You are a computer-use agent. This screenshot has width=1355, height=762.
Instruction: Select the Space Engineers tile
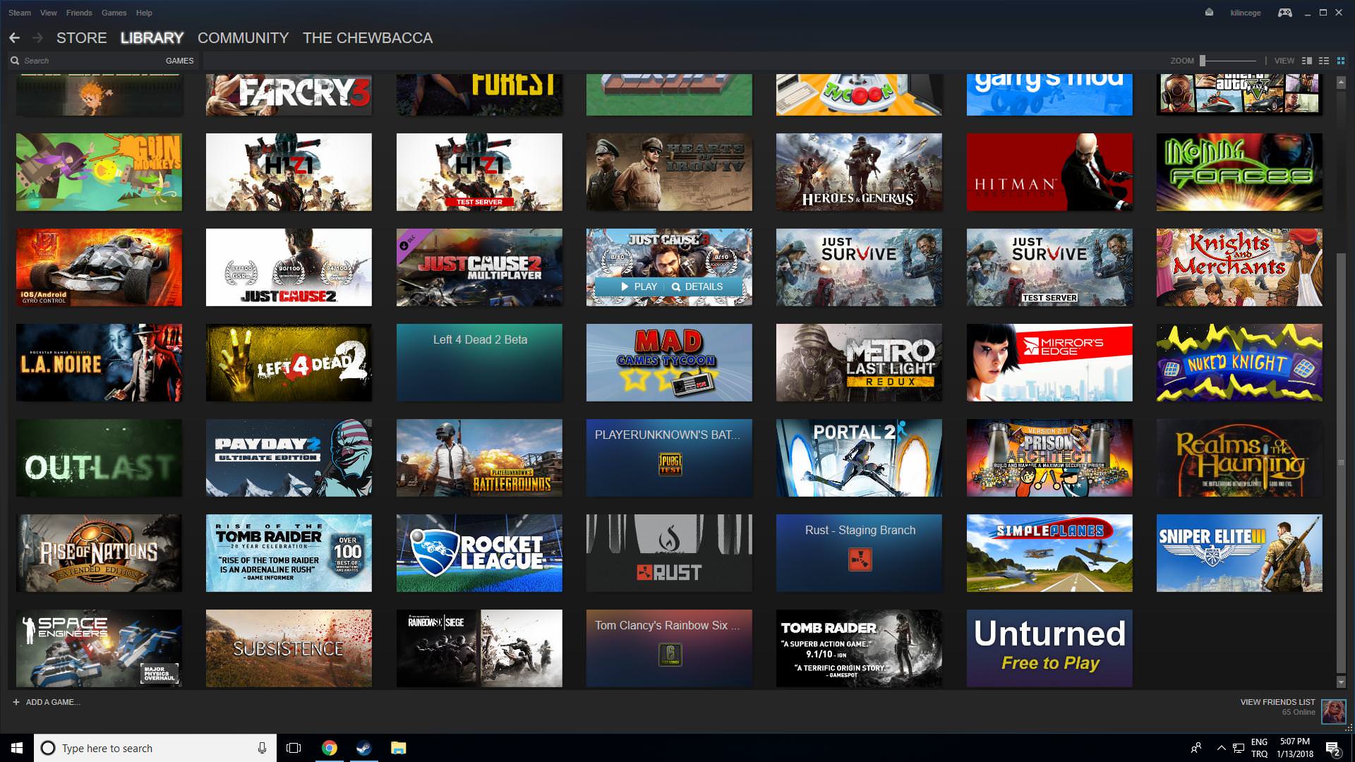[x=99, y=648]
